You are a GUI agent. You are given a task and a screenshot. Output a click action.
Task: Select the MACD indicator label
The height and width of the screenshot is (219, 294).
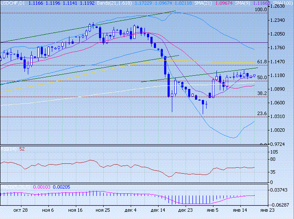point(9,187)
